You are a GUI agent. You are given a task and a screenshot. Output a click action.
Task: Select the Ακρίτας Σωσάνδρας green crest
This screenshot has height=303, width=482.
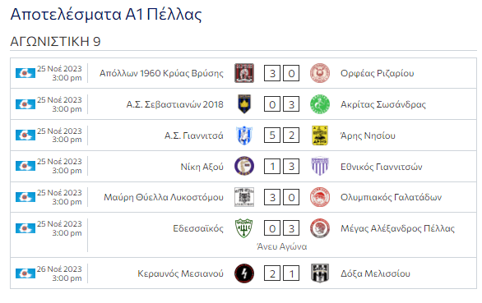coord(320,104)
